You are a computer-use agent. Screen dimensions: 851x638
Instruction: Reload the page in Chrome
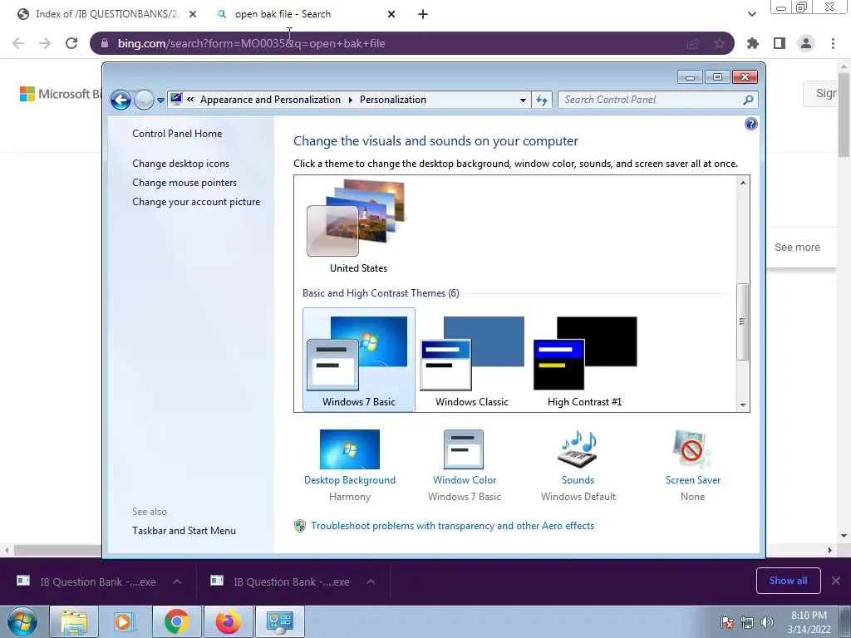coord(71,43)
